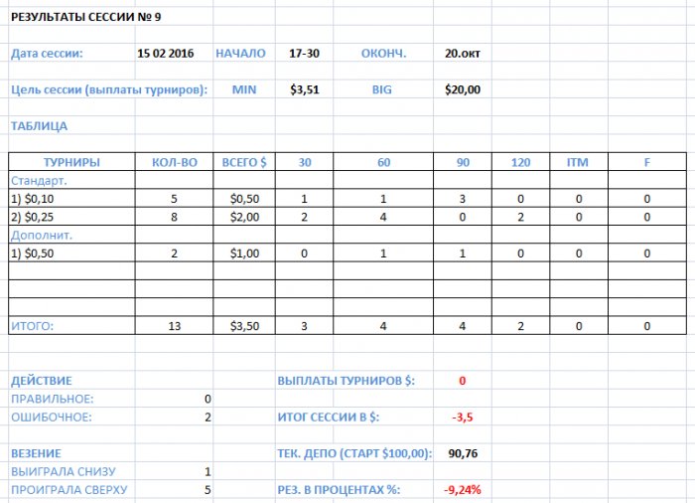
Task: Click the end time cell 20.окт
Action: 463,54
